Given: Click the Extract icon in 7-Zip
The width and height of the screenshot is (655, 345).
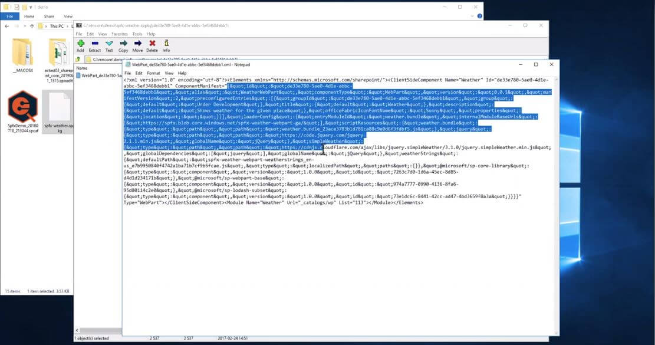Looking at the screenshot, I should coord(95,45).
